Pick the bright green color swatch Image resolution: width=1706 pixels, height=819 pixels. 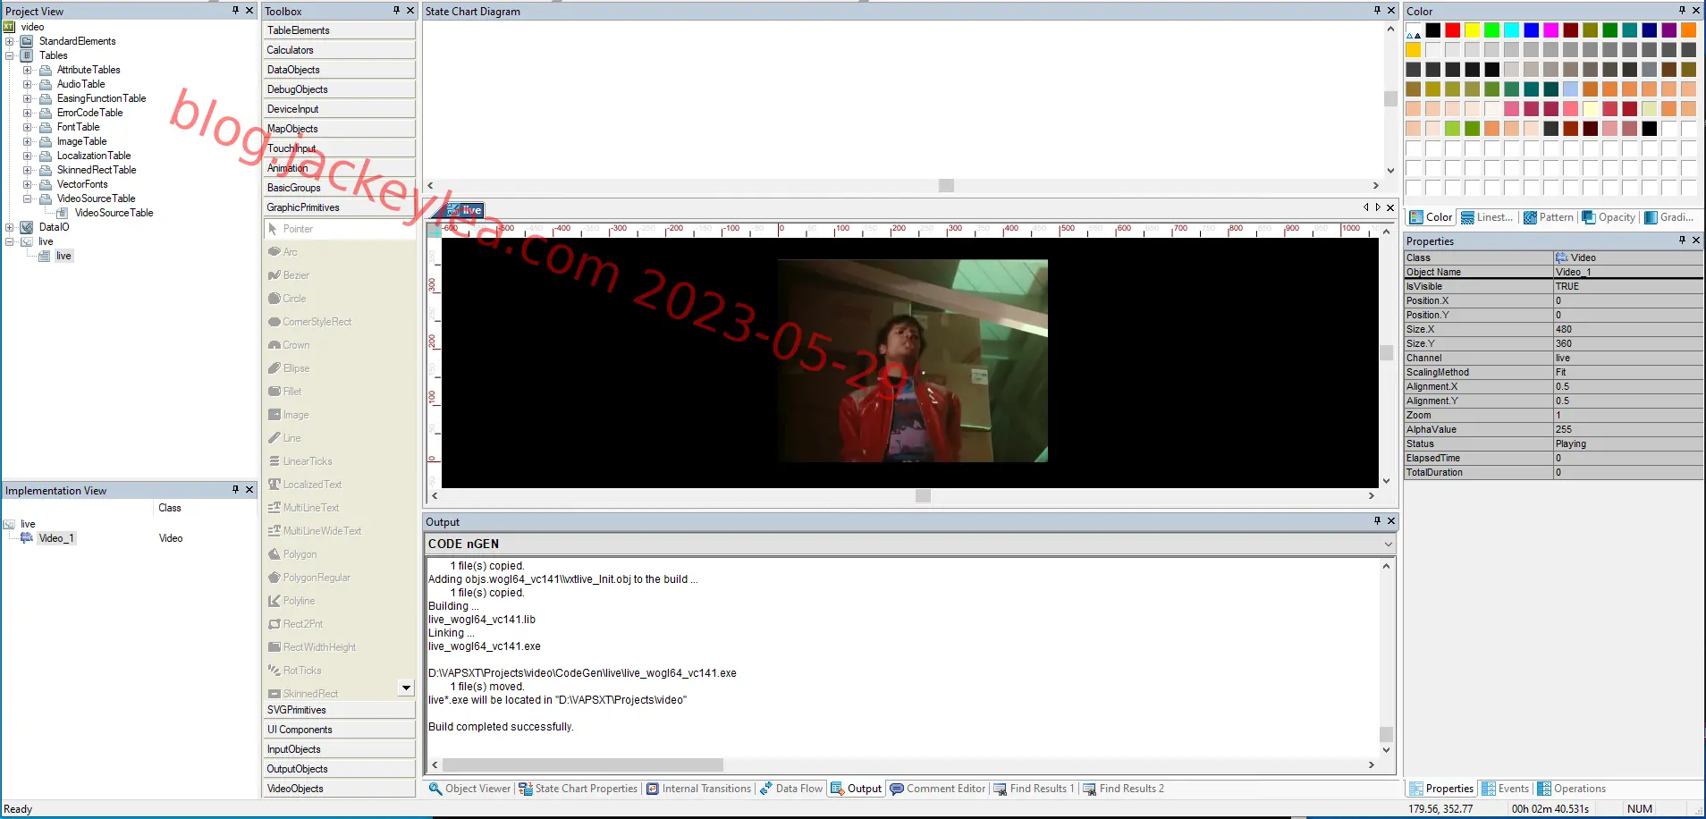(1491, 30)
